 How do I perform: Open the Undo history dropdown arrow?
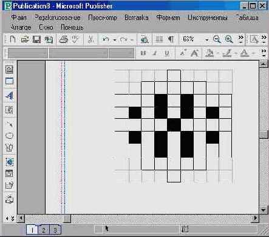[x=115, y=40]
